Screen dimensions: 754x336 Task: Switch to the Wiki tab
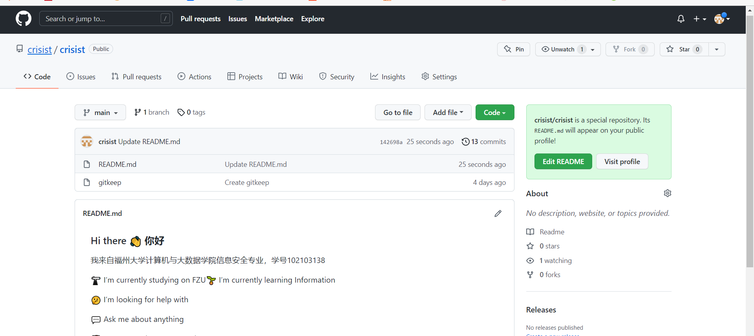point(291,77)
